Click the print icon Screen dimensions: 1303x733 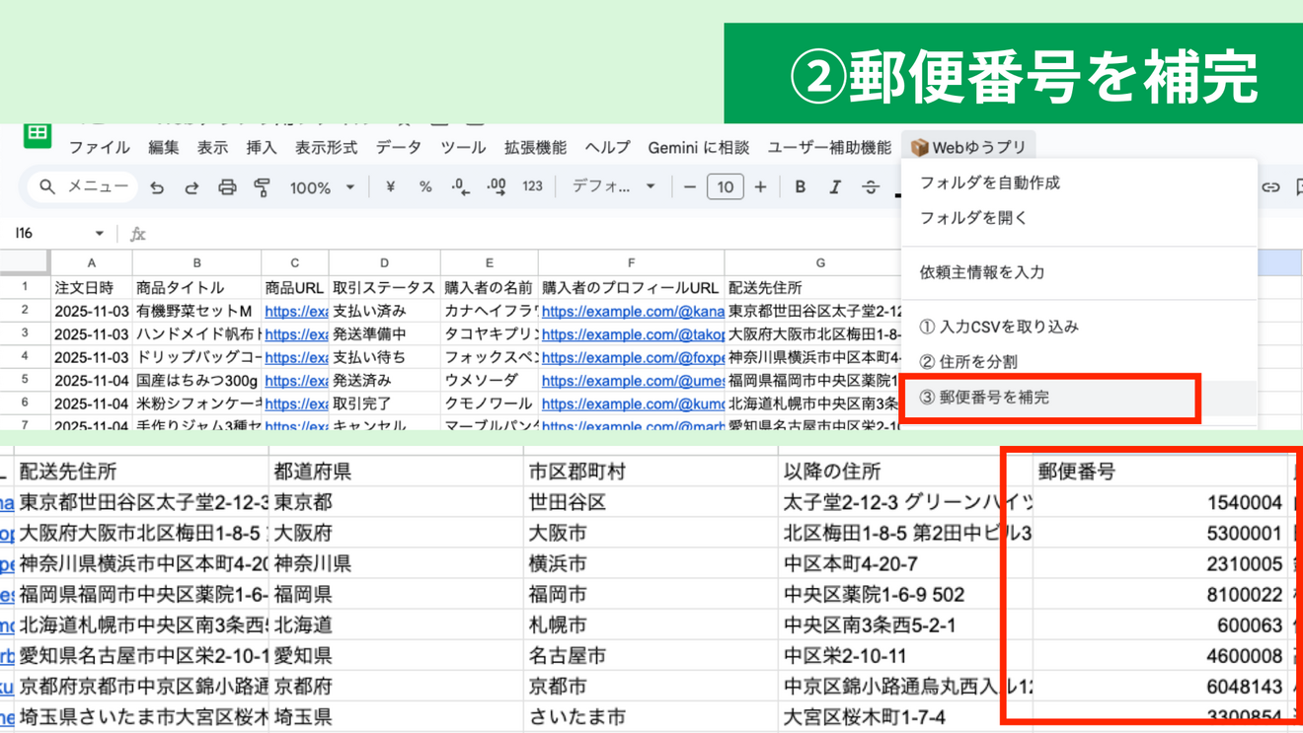pyautogui.click(x=227, y=187)
